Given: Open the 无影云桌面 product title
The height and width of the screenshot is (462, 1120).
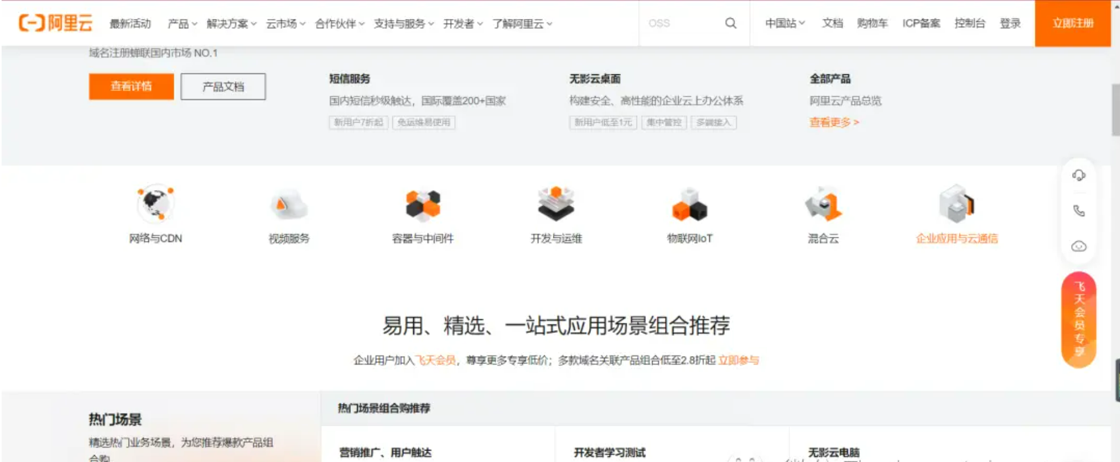Looking at the screenshot, I should (595, 79).
